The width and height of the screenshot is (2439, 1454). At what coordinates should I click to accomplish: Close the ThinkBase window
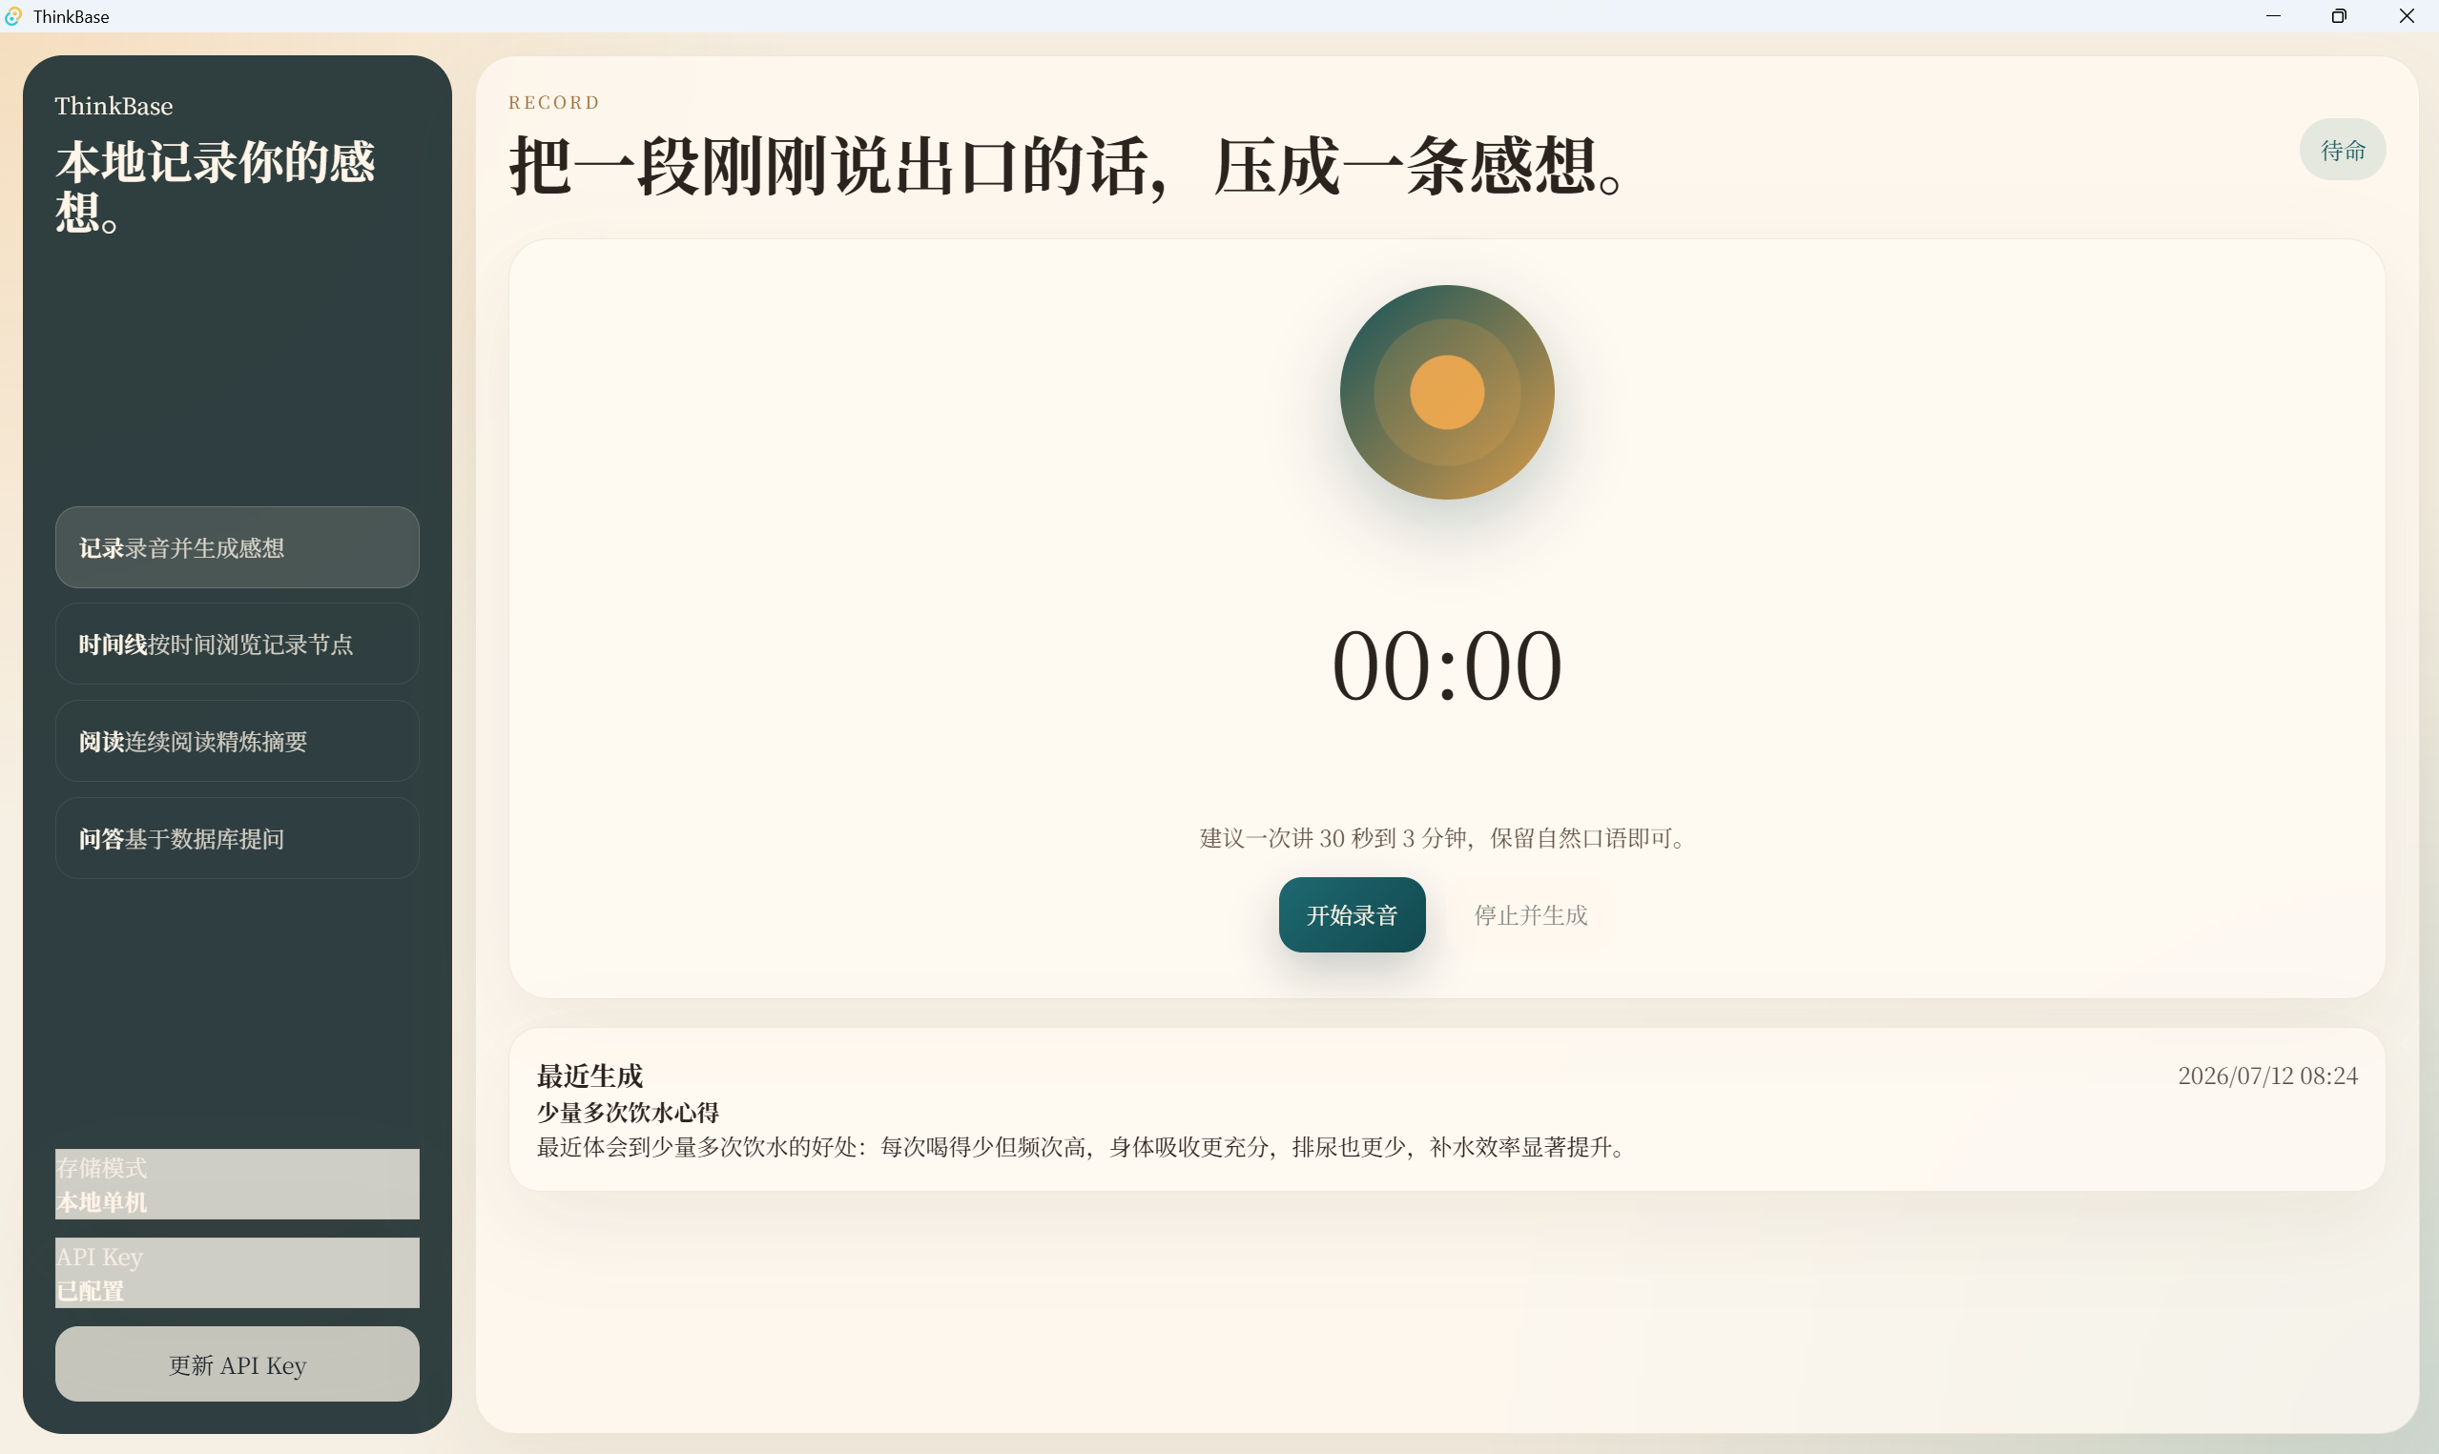tap(2406, 15)
